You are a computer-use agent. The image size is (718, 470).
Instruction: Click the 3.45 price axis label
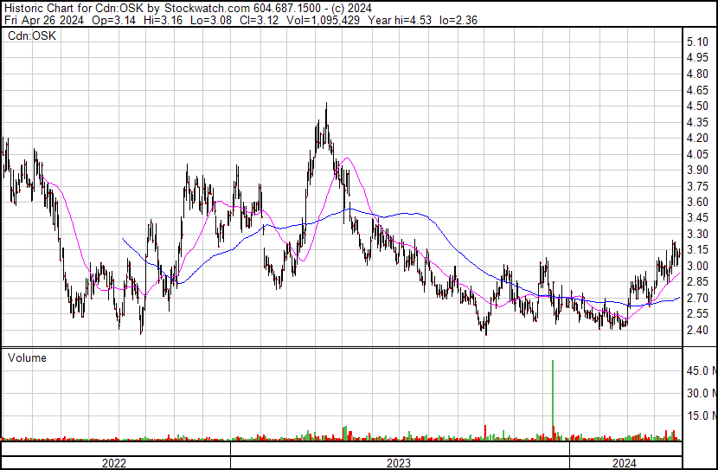[x=697, y=218]
